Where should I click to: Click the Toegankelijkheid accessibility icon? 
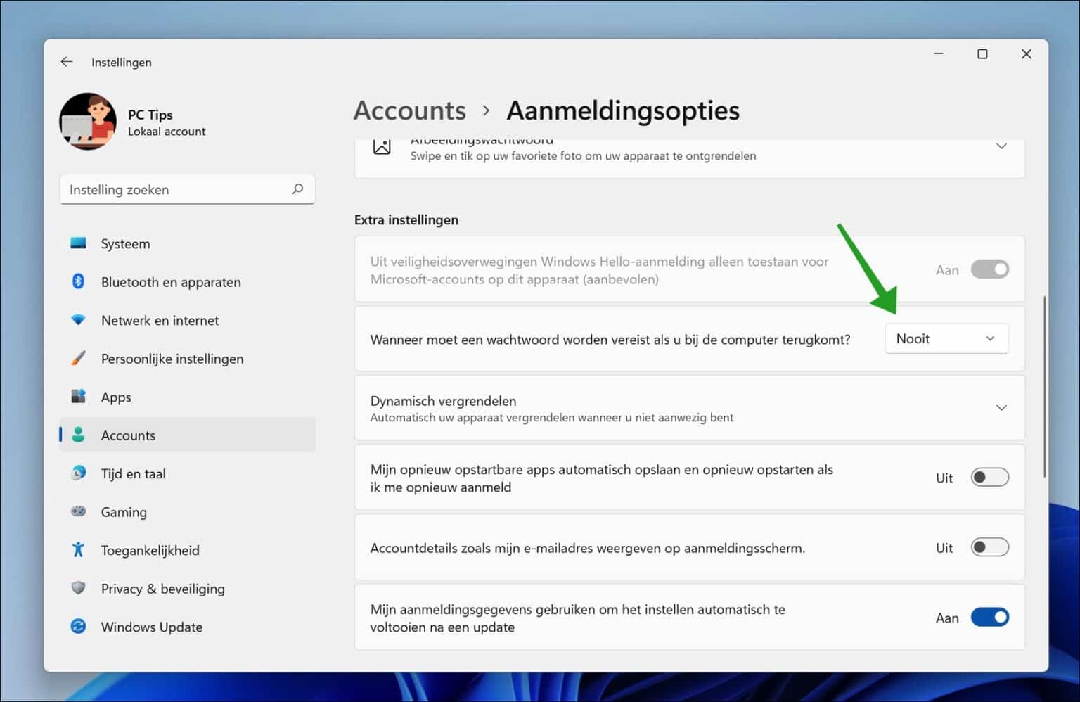coord(79,550)
